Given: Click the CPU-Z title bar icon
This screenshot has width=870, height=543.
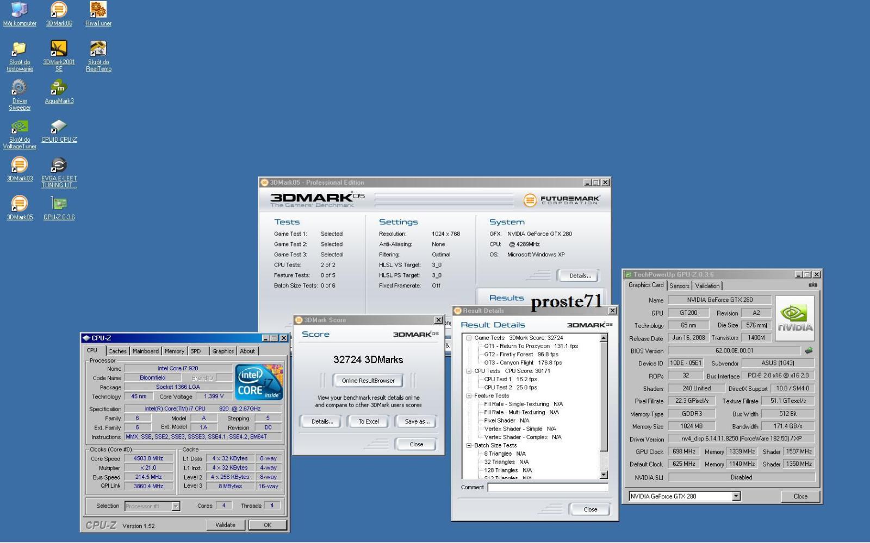Looking at the screenshot, I should click(86, 338).
